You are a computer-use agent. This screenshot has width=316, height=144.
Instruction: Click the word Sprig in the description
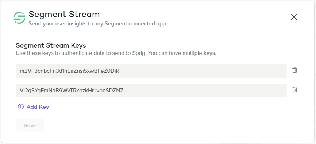(x=139, y=53)
